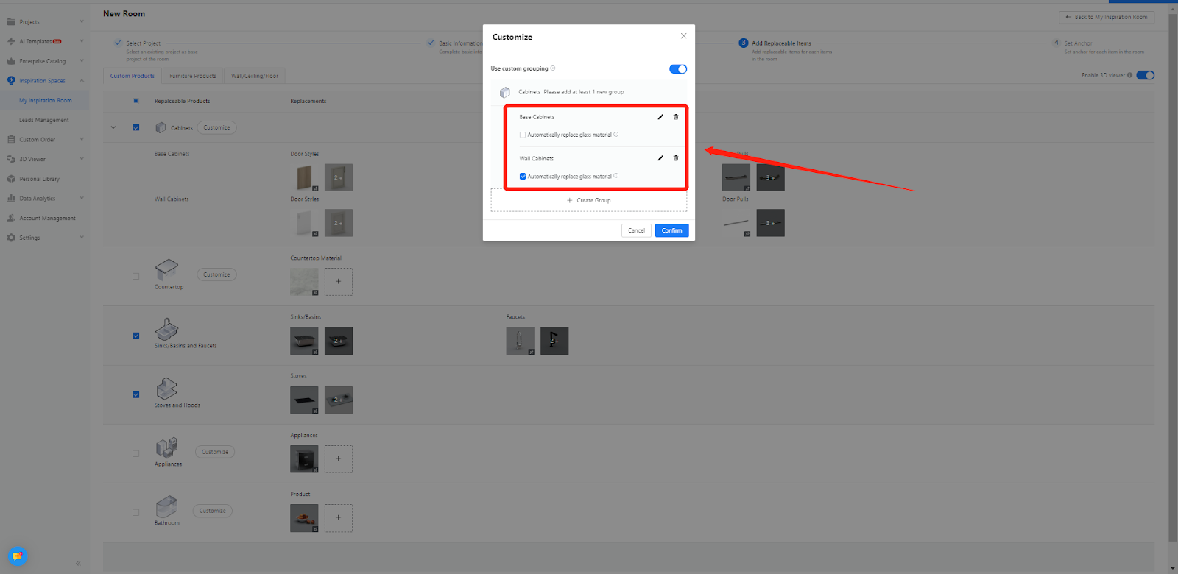1178x574 pixels.
Task: Uncheck the Cabinets row checkbox
Action: 135,127
